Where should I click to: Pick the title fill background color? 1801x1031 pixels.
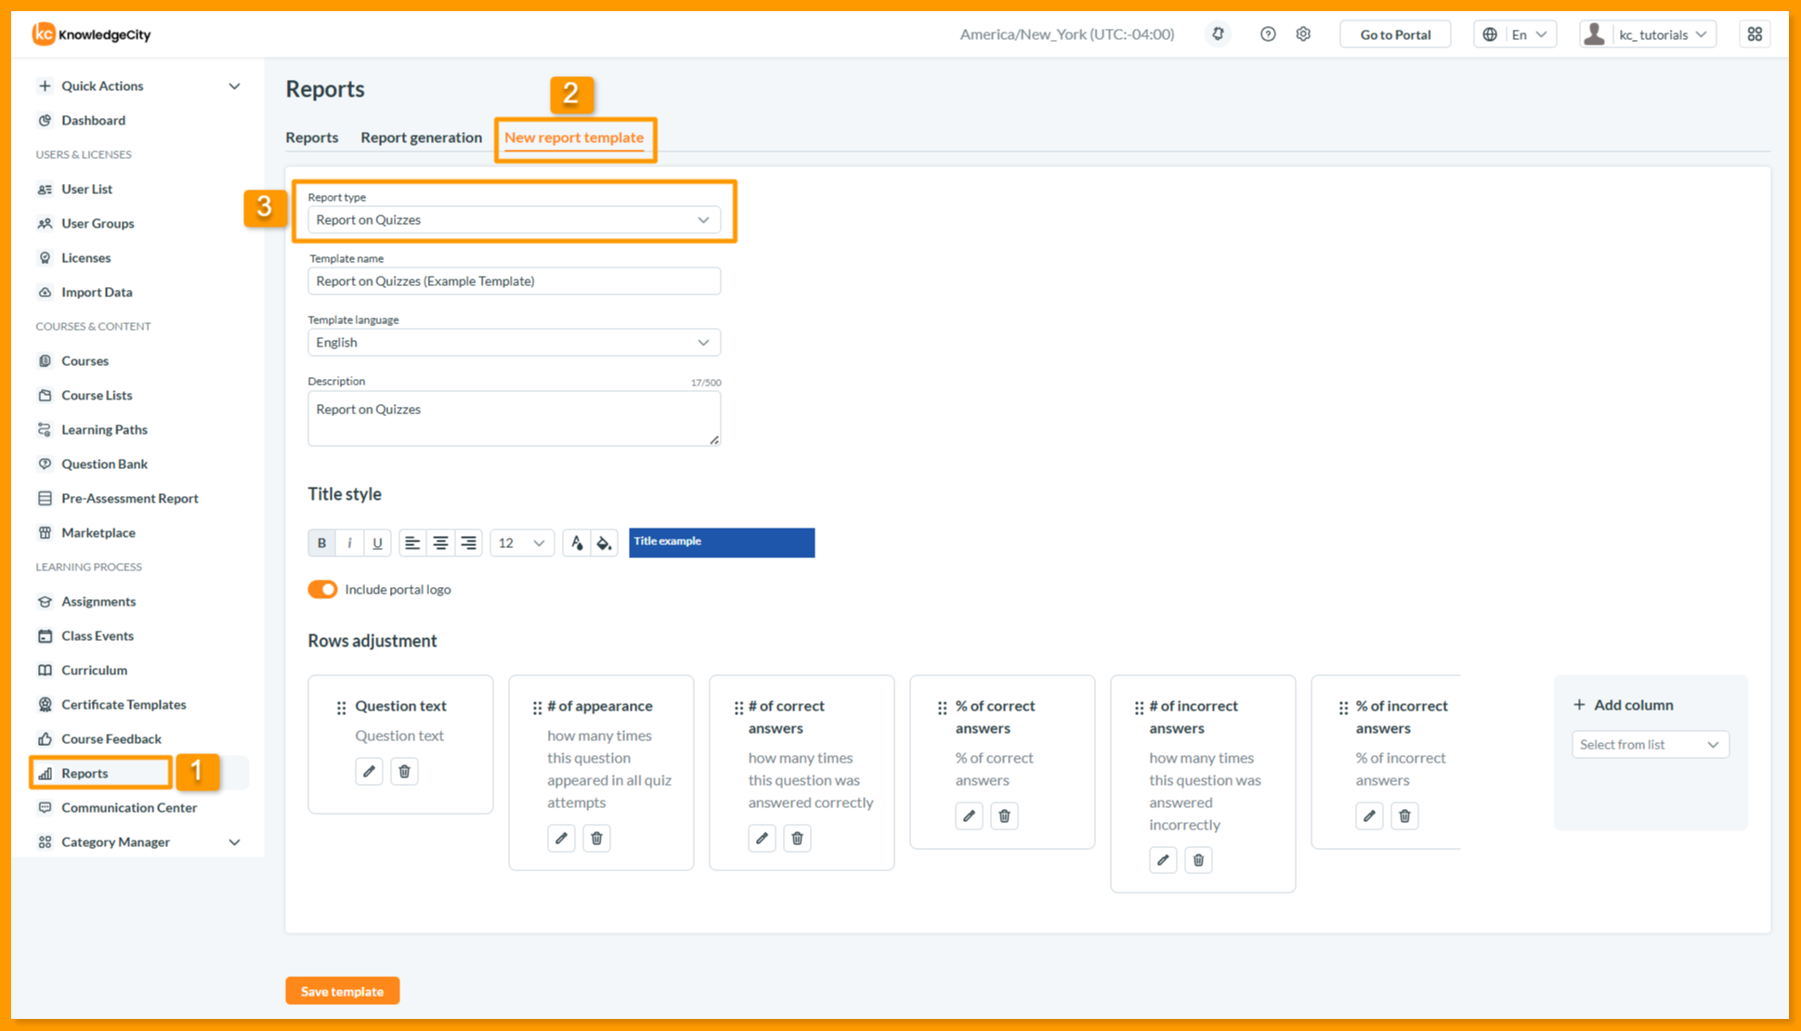[x=604, y=543]
